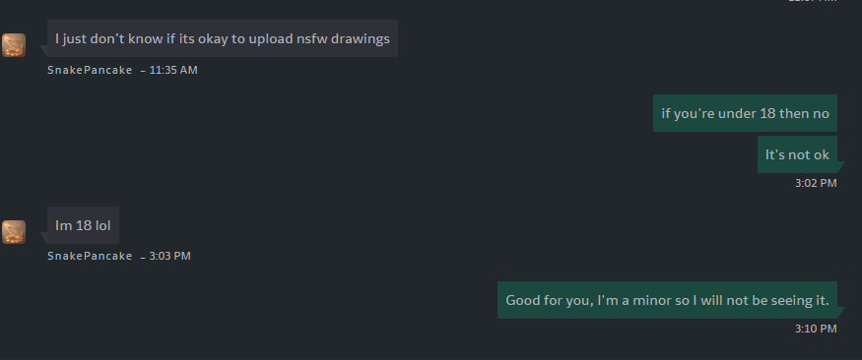Select the "I just don't know if its okay" message bubble
The height and width of the screenshot is (360, 862).
pos(223,38)
